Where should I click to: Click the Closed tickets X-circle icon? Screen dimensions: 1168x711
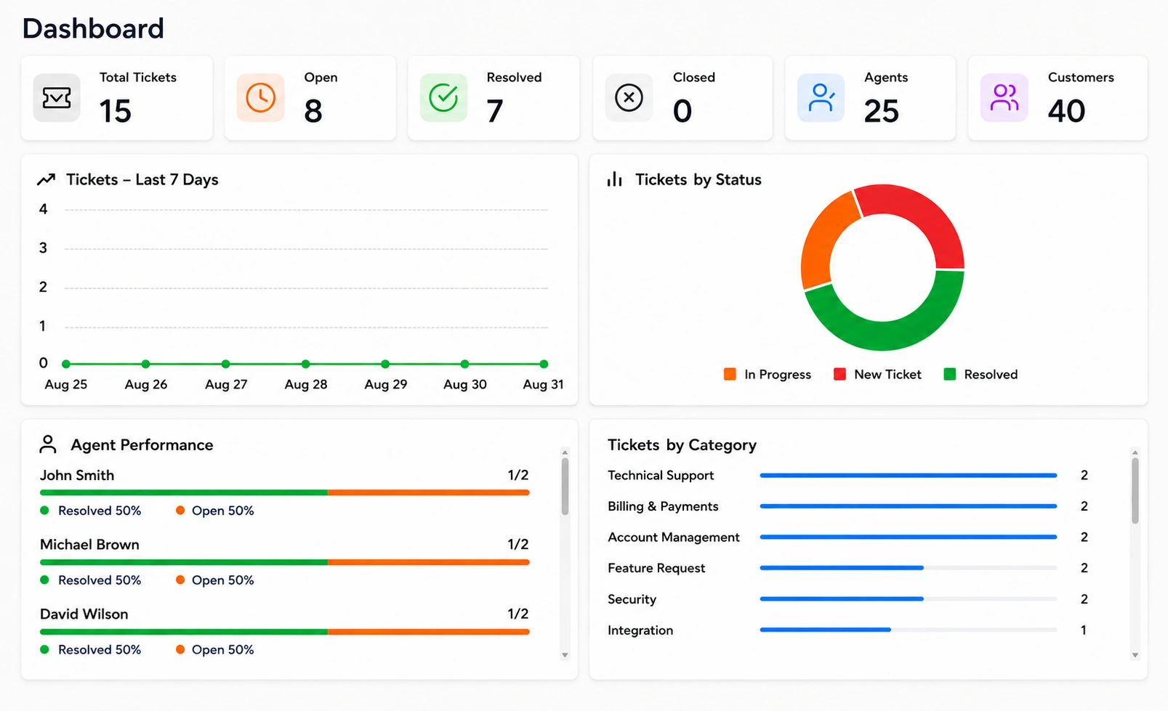(629, 97)
